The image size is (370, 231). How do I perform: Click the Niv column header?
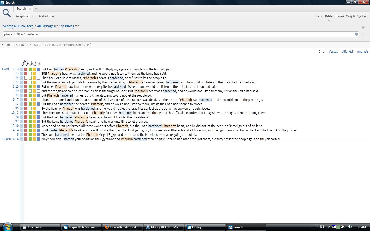(x=40, y=63)
